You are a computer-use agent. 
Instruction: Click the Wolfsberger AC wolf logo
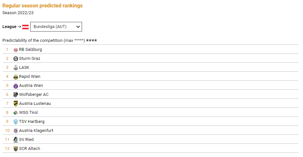(x=16, y=95)
